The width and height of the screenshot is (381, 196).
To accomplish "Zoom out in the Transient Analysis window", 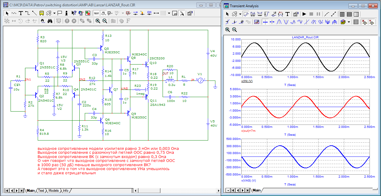I will pyautogui.click(x=234, y=30).
